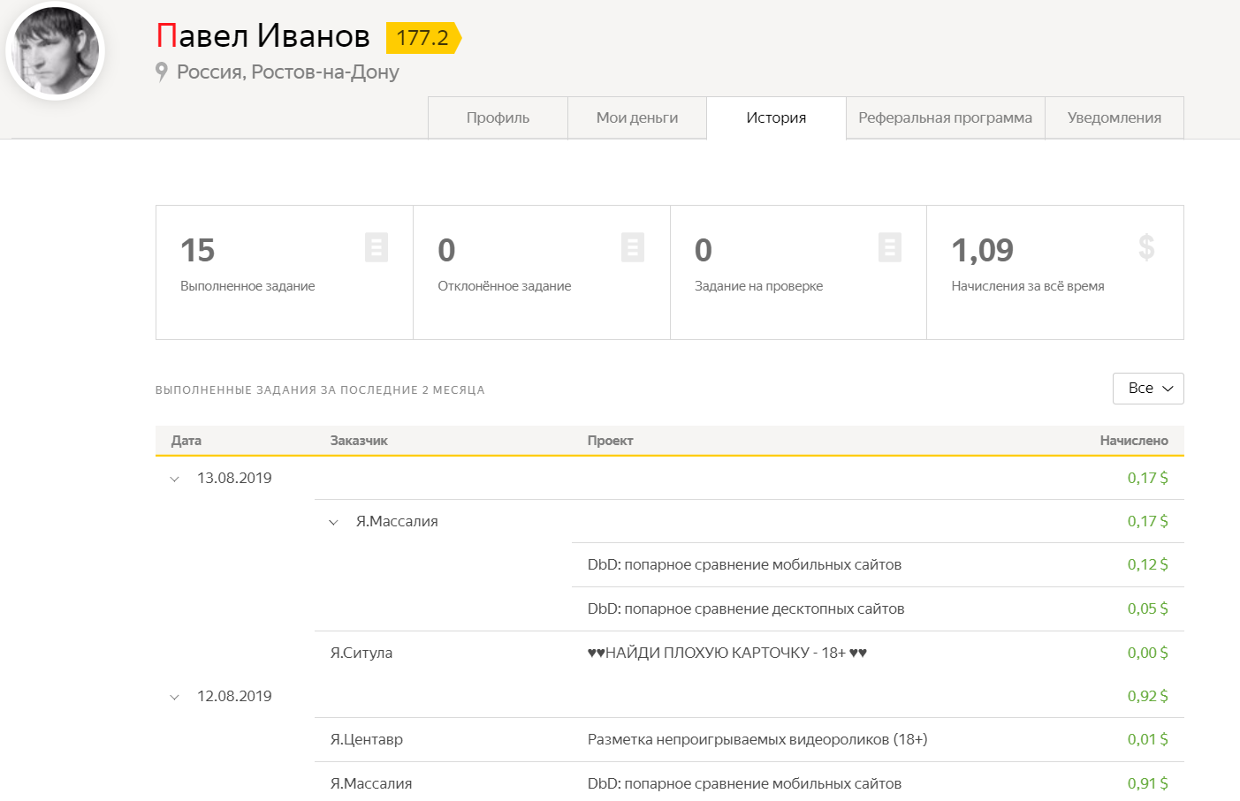Click the Выполненное задание card showing 15
Viewport: 1240px width, 801px height.
(285, 273)
